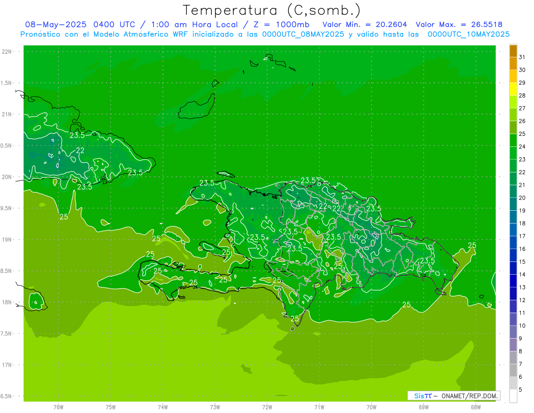The image size is (534, 413).
Task: Click the 21N latitude axis label
Action: click(x=7, y=114)
